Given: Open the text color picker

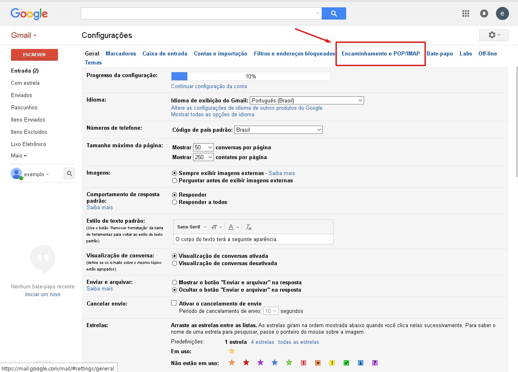Looking at the screenshot, I should click(x=233, y=227).
